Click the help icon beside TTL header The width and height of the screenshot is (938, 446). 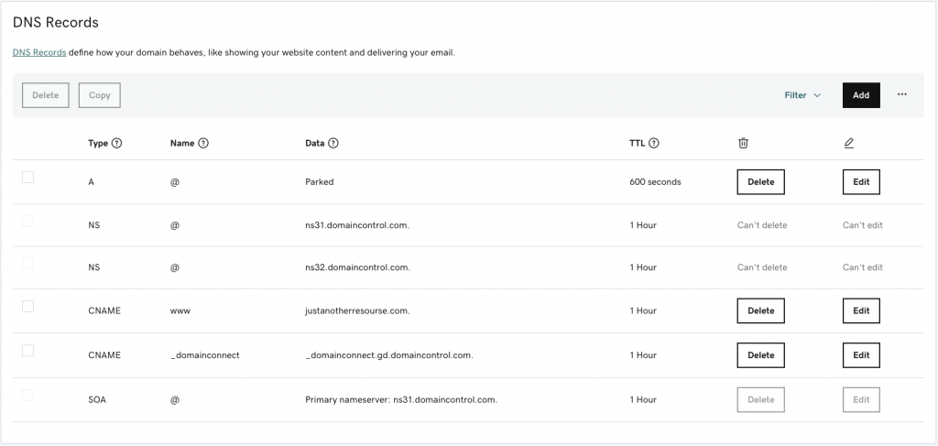tap(655, 144)
